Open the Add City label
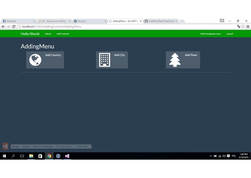The width and height of the screenshot is (251, 178). 120,55
